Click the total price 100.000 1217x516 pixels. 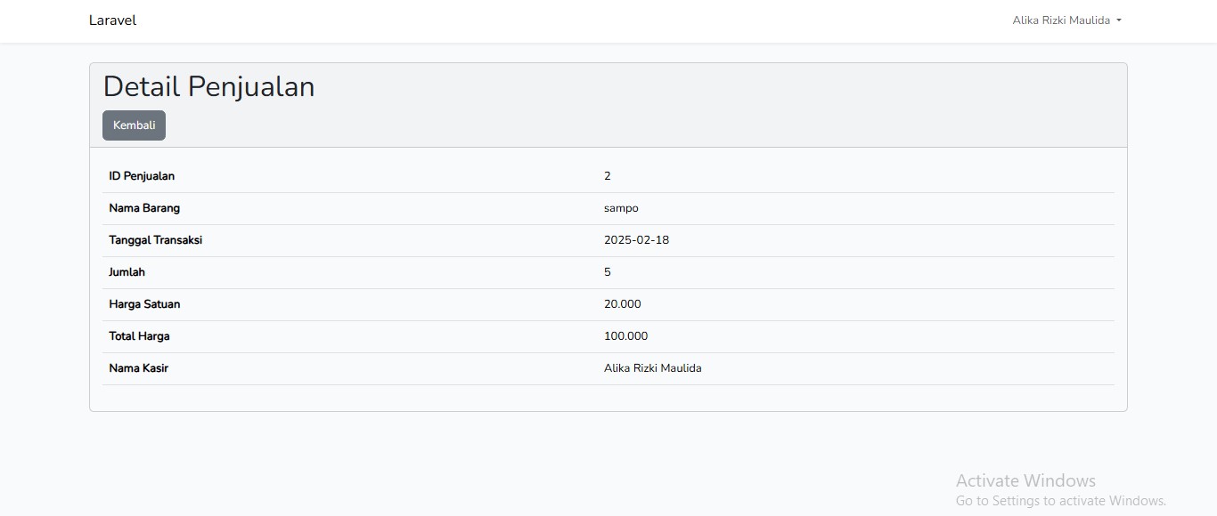click(x=625, y=336)
